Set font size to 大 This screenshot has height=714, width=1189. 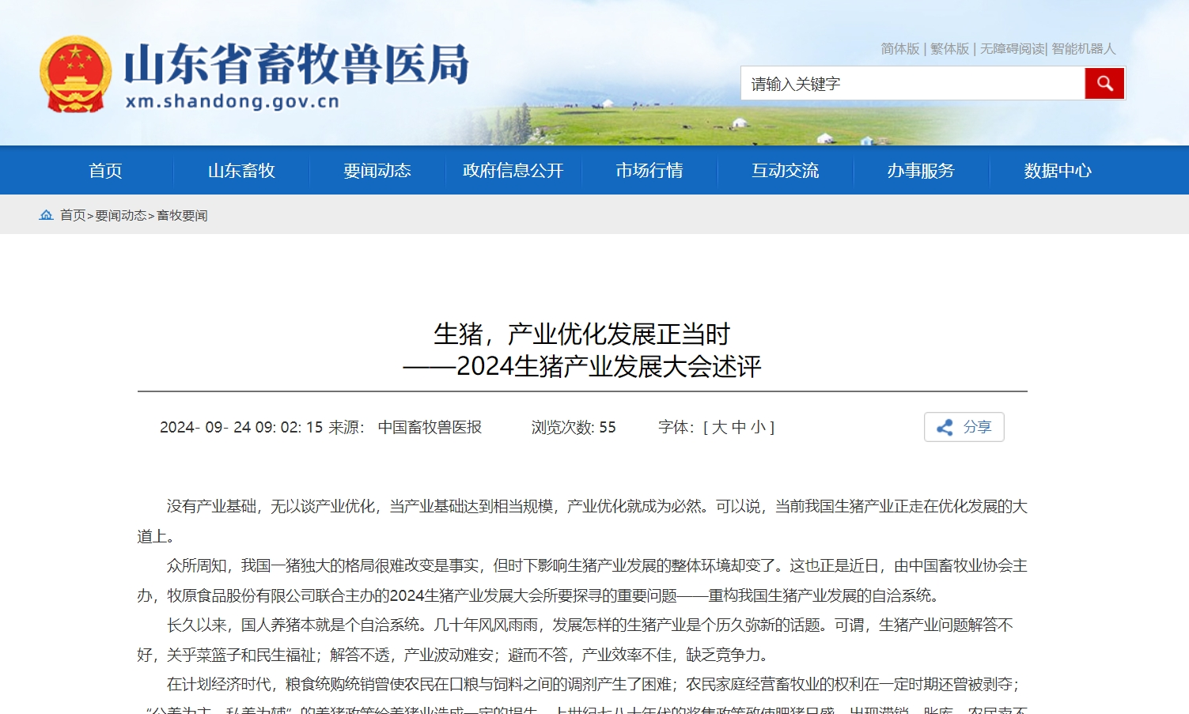(719, 428)
